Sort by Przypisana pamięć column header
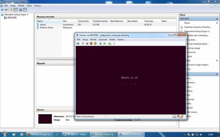Screen dimensions: 220x137 coord(100,21)
